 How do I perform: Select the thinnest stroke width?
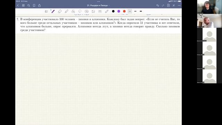tap(130, 11)
